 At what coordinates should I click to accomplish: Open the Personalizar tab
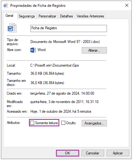pyautogui.click(x=47, y=16)
